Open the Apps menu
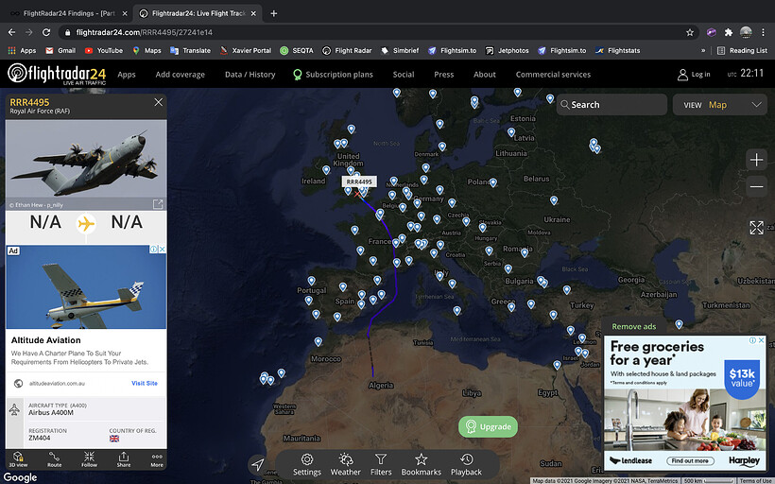775x484 pixels. pyautogui.click(x=127, y=75)
